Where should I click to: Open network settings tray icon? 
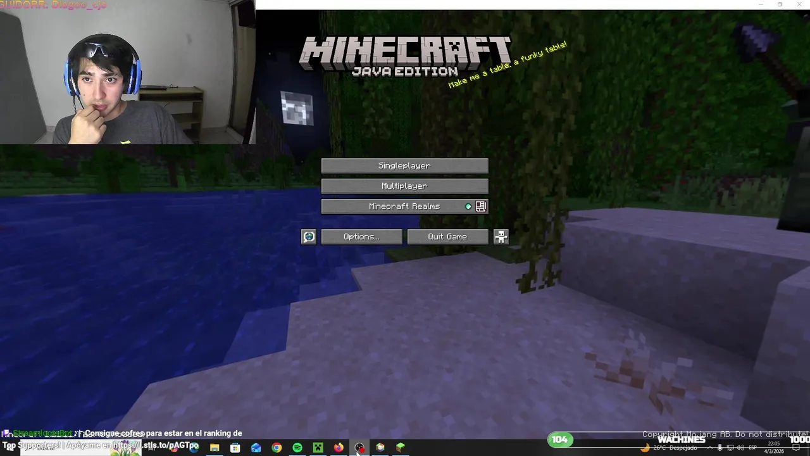click(x=730, y=448)
